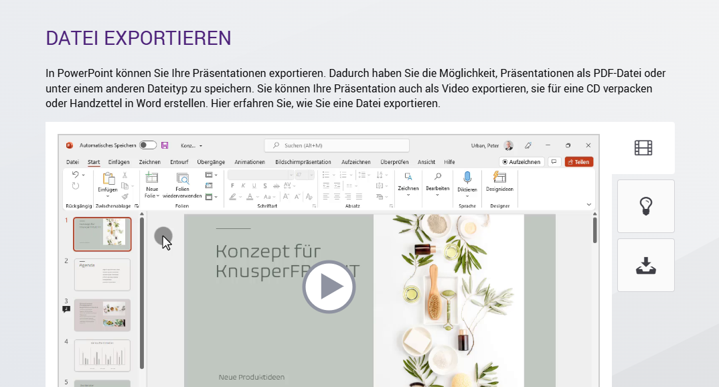Select slide 2 Agenda thumbnail
The width and height of the screenshot is (719, 387).
(x=102, y=275)
